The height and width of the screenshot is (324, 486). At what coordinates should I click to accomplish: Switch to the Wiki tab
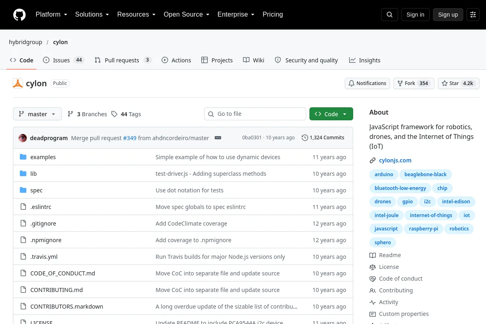(x=254, y=60)
